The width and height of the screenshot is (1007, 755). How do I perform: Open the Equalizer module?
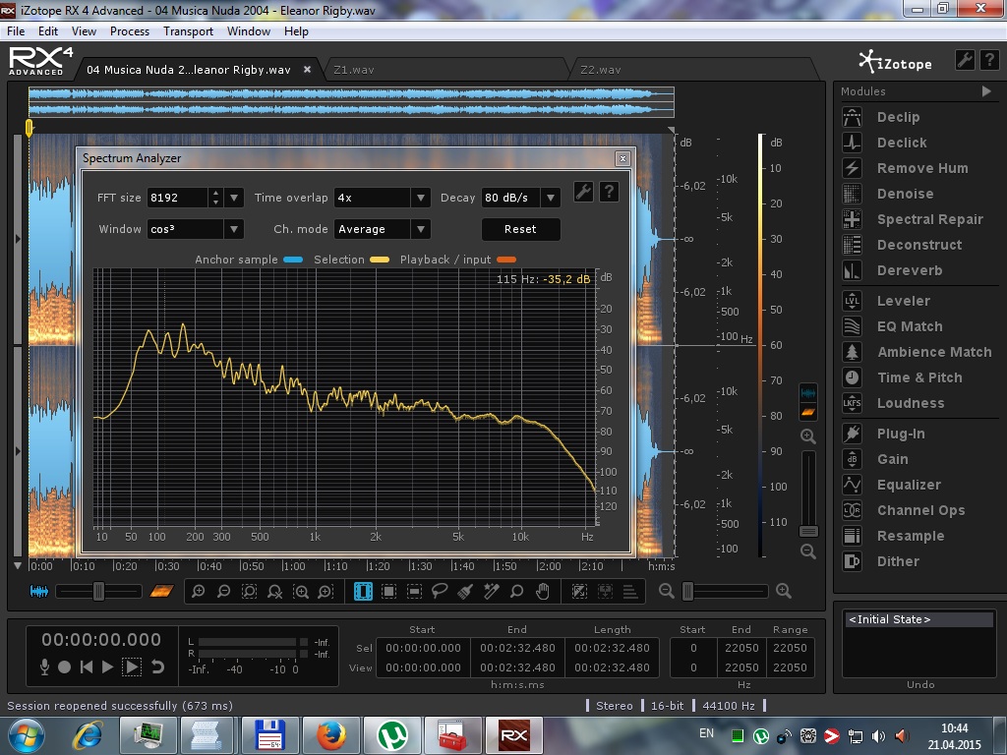click(909, 485)
